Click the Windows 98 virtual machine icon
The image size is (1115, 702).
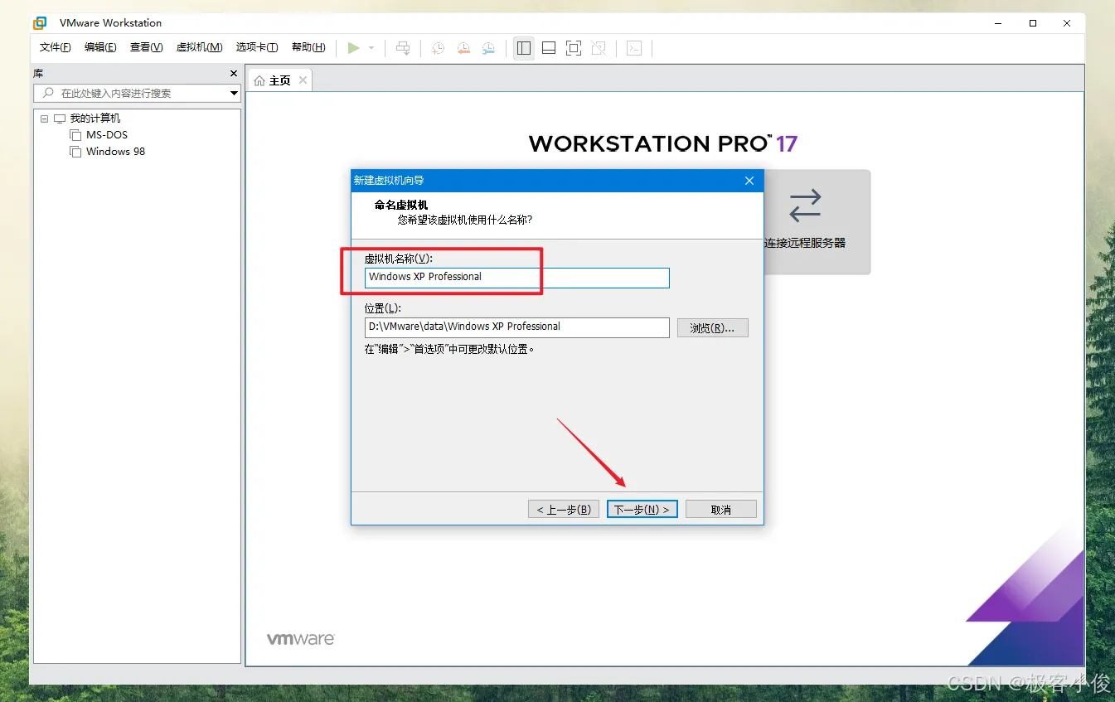click(x=75, y=152)
